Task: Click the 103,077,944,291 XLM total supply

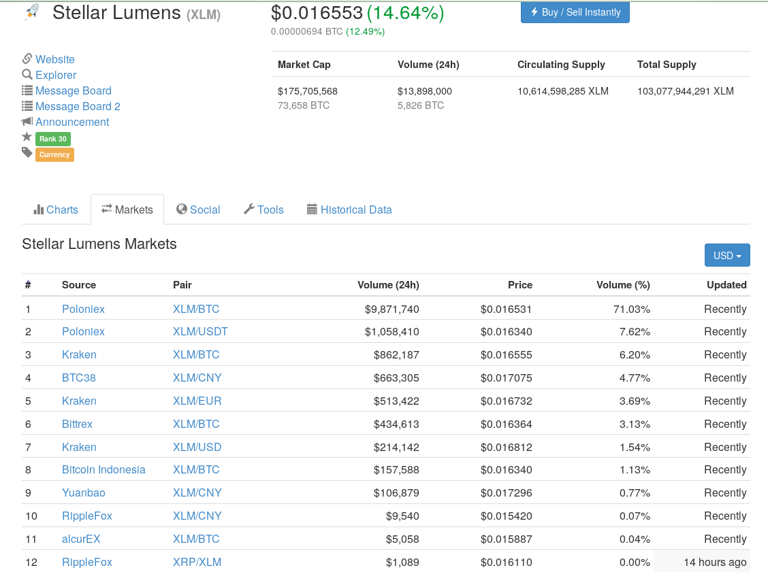Action: (685, 91)
